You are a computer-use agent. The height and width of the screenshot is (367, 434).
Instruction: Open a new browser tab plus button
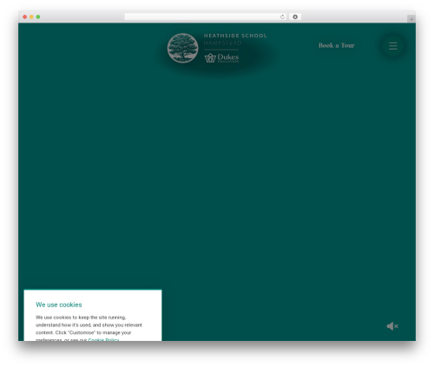click(x=411, y=19)
